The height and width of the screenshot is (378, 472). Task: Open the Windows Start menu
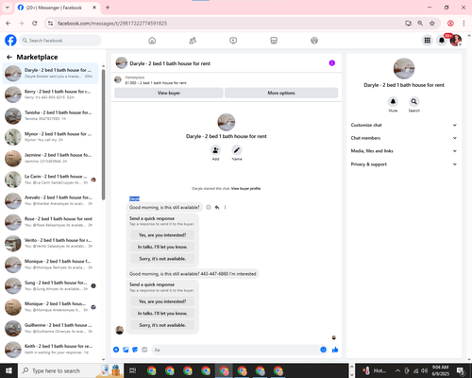click(8, 370)
